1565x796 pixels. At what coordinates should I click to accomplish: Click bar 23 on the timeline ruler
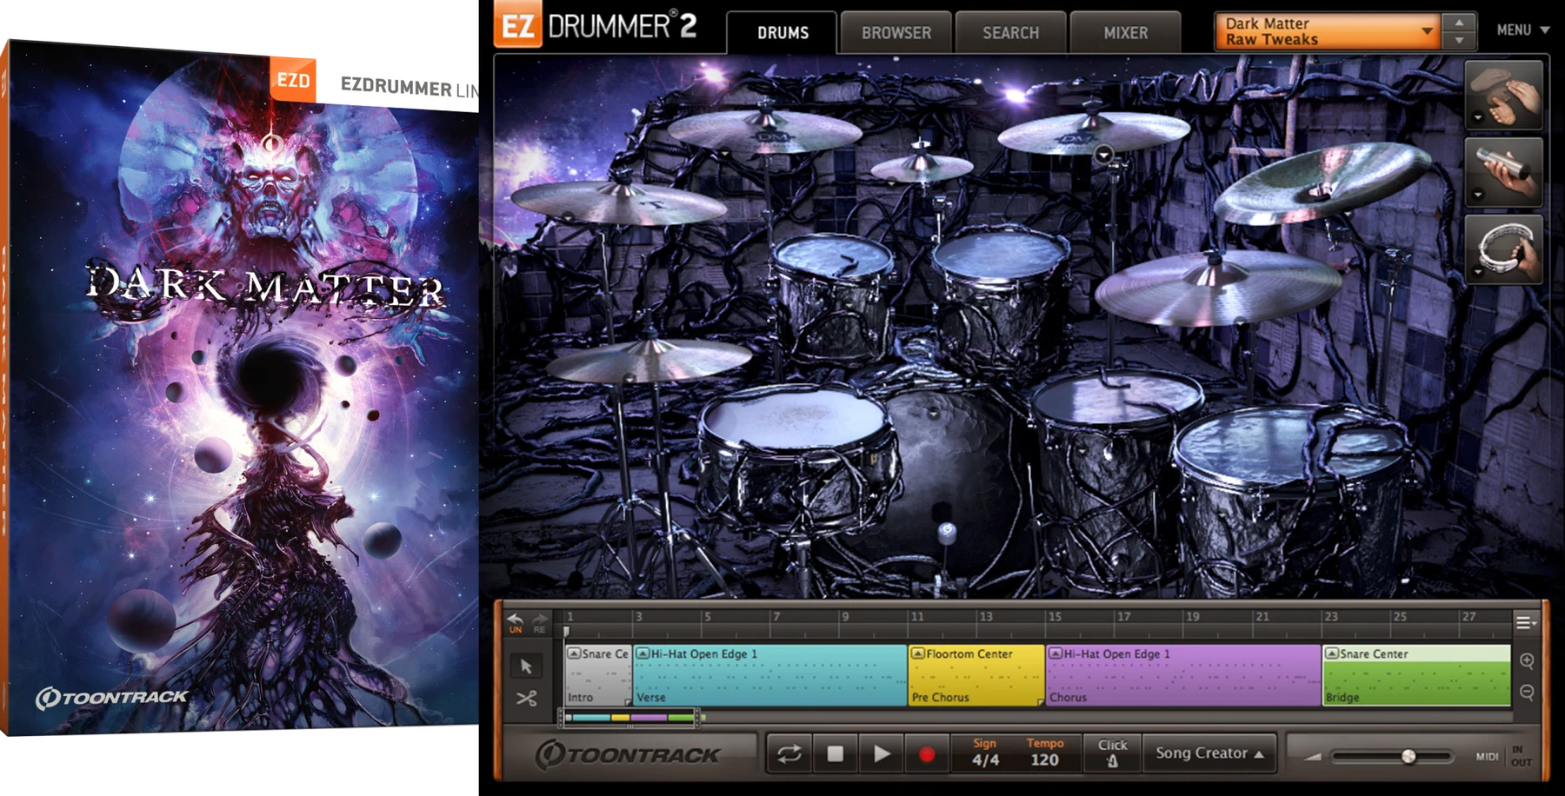(1331, 616)
